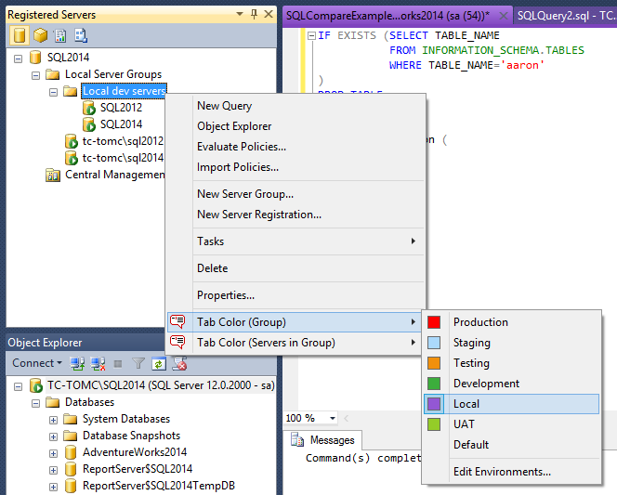Select the Analysis Services server type icon

40,35
